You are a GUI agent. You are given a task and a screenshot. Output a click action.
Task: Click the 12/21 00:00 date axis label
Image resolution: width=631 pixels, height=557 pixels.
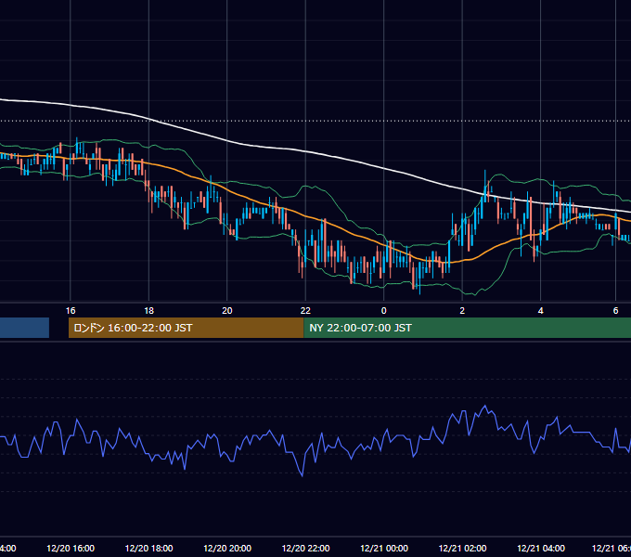pos(384,548)
